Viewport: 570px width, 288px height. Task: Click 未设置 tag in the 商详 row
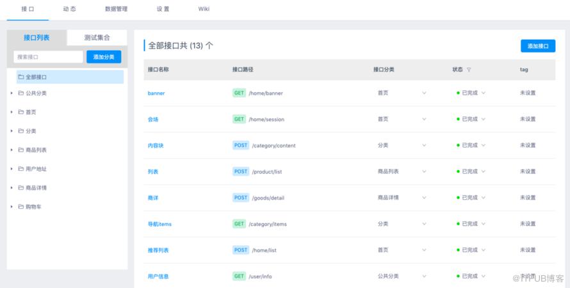528,198
